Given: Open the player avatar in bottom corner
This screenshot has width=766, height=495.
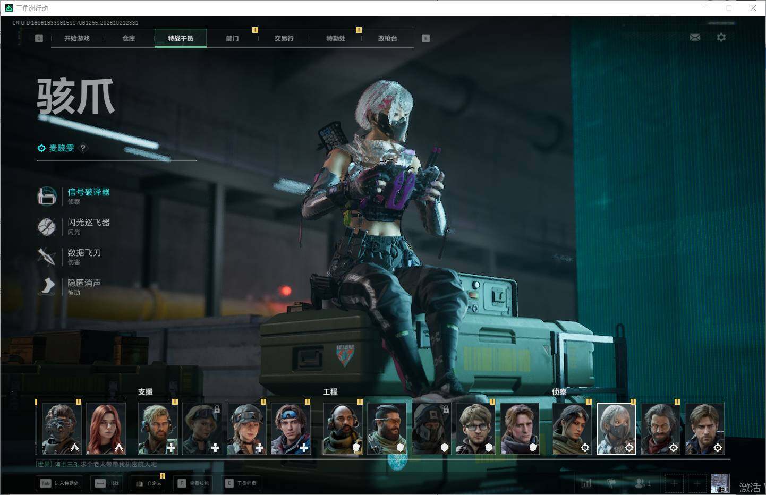Looking at the screenshot, I should (x=720, y=483).
